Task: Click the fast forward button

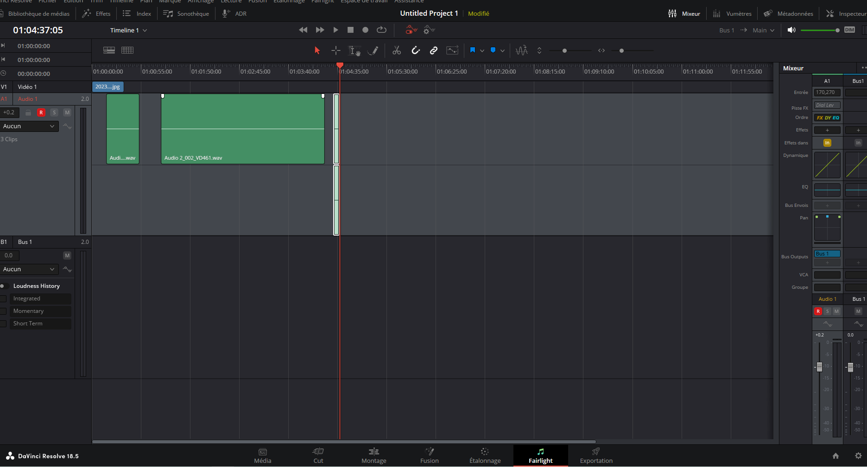Action: [320, 30]
